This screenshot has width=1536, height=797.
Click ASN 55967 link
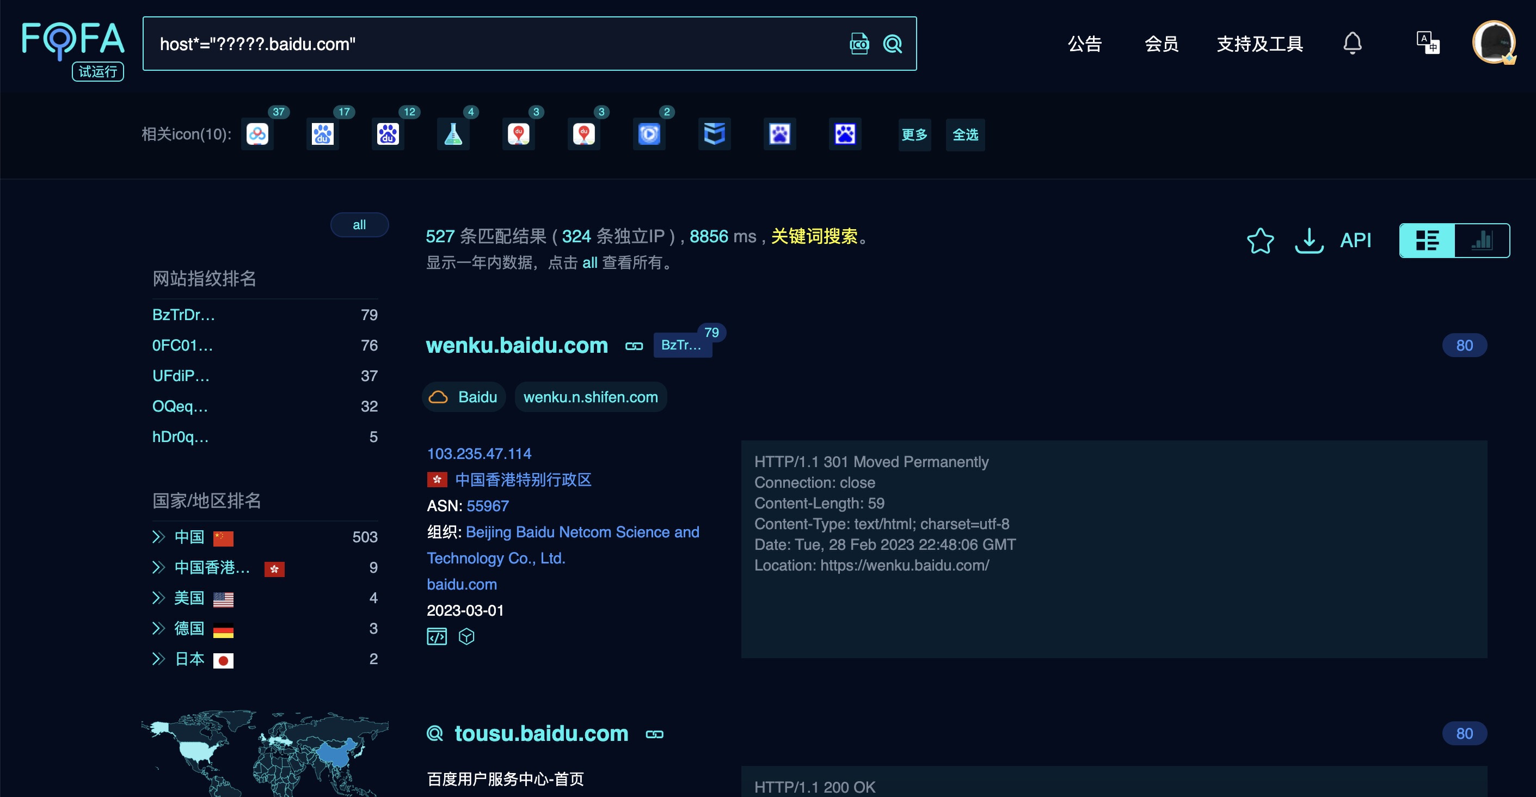point(488,506)
